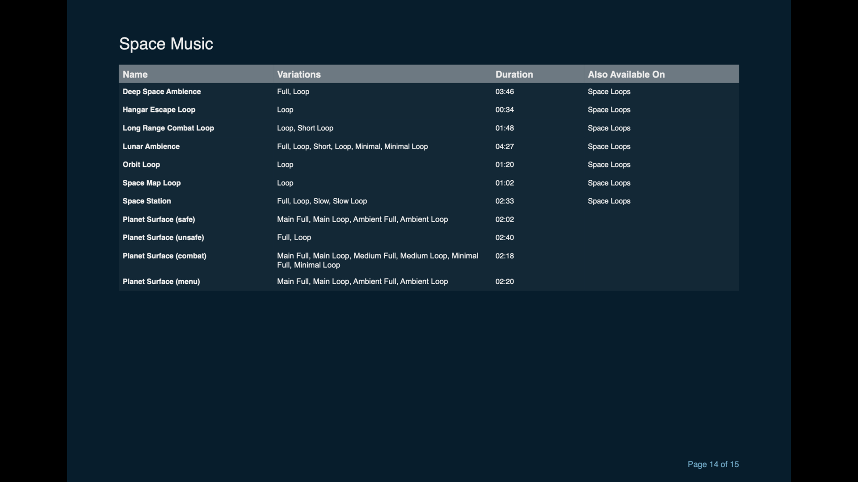Click Space Loops link for Deep Space Ambience
This screenshot has width=858, height=482.
pyautogui.click(x=609, y=91)
